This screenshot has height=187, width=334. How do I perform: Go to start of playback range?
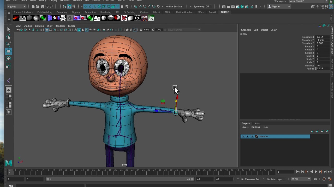(298, 172)
